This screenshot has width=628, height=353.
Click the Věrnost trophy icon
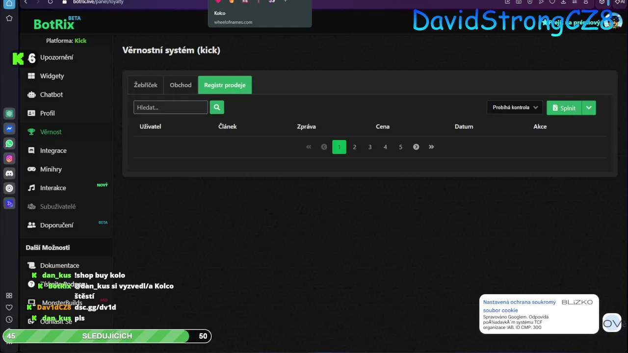coord(31,132)
